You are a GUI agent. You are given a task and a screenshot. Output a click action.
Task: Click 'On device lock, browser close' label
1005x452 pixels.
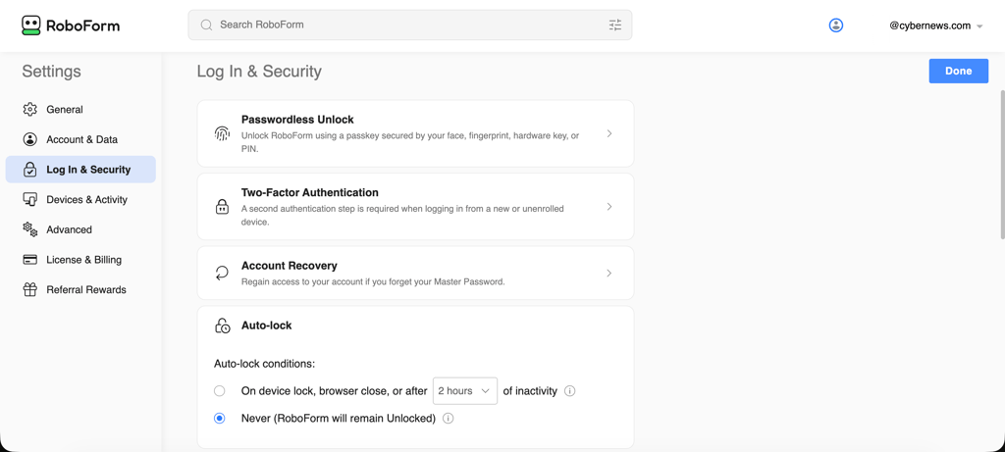pyautogui.click(x=334, y=391)
